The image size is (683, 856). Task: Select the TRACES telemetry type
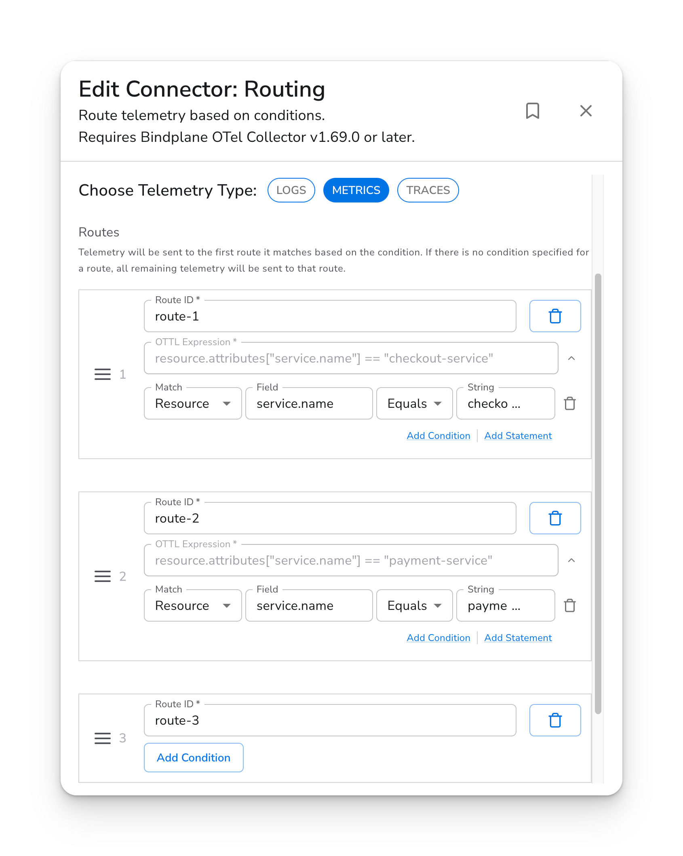tap(428, 190)
